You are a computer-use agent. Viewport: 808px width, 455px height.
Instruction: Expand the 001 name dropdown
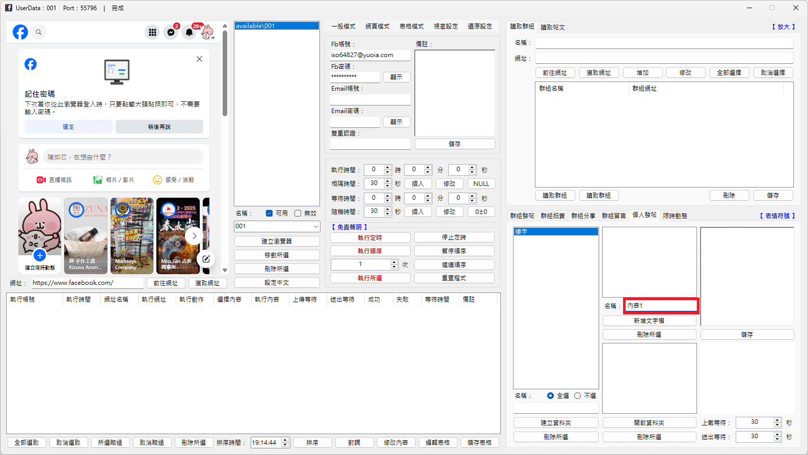click(x=315, y=226)
